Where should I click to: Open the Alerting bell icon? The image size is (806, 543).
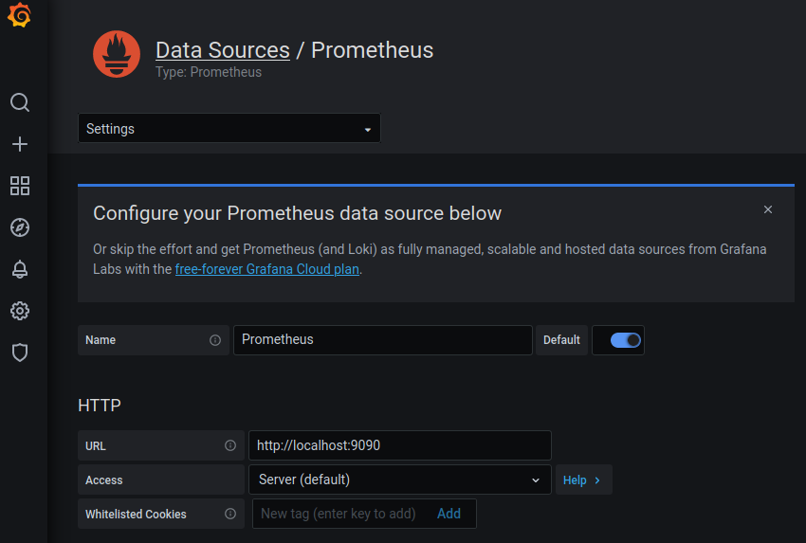[20, 269]
